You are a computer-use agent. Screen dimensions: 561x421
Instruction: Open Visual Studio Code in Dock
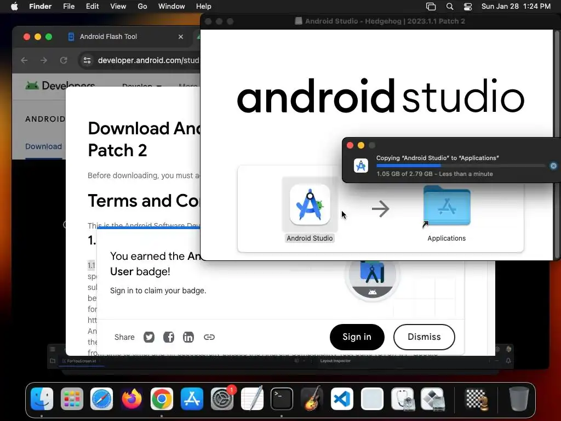click(x=342, y=399)
